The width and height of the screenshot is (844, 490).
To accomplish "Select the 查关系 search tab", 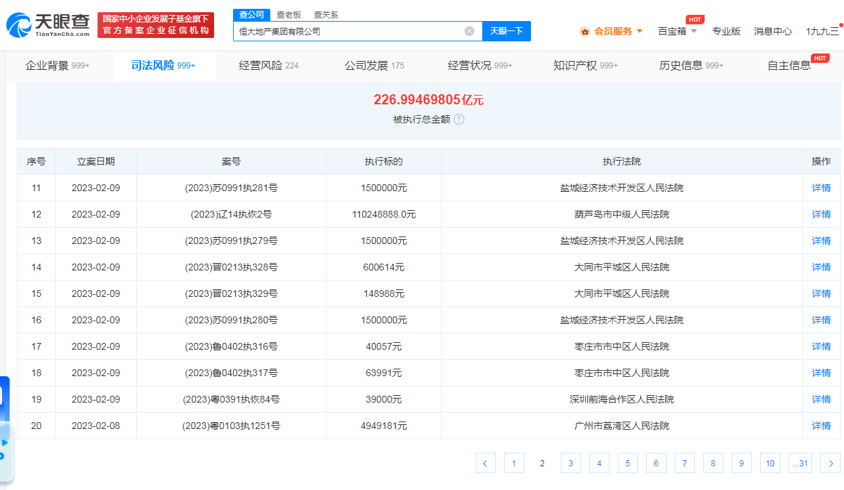I will 326,14.
